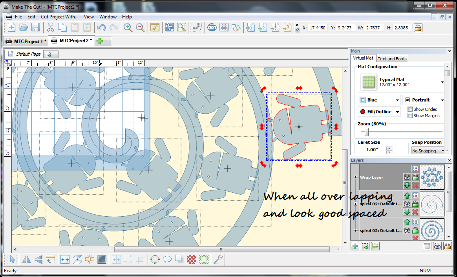This screenshot has height=277, width=457.
Task: Lock all layers with panel bottom padlock
Action: [x=448, y=246]
